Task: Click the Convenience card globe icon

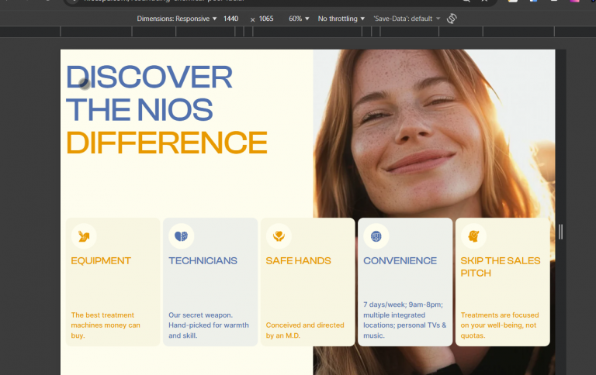Action: pyautogui.click(x=376, y=236)
